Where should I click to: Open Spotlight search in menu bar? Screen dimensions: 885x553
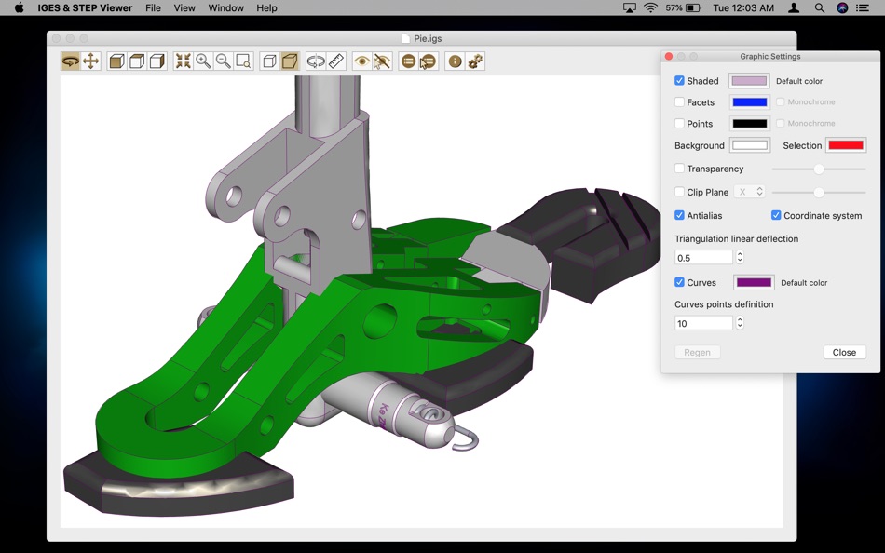[x=820, y=7]
